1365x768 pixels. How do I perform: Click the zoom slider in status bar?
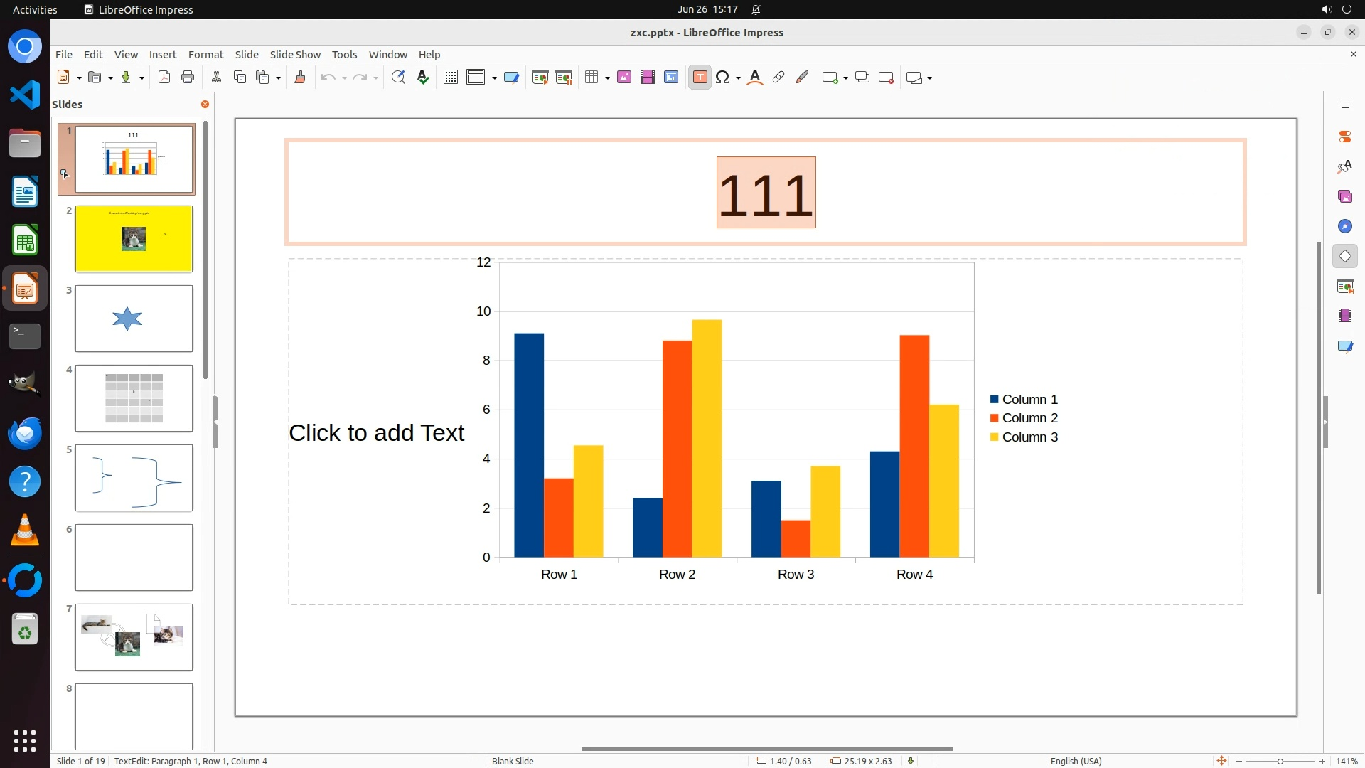click(x=1280, y=761)
